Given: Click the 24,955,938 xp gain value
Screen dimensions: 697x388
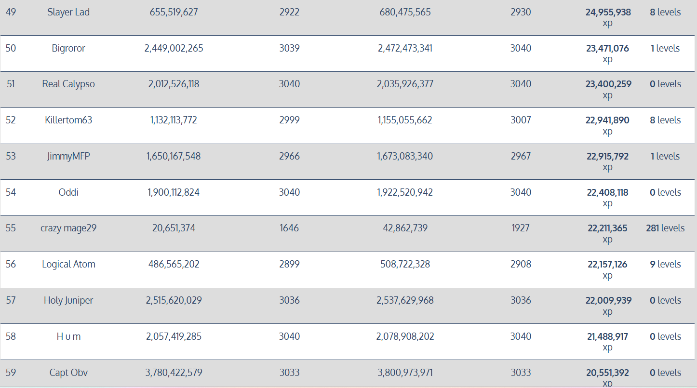Looking at the screenshot, I should (x=608, y=17).
